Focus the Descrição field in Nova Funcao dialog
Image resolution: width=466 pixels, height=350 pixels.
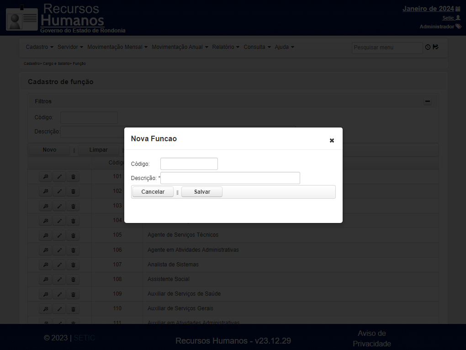click(x=230, y=178)
